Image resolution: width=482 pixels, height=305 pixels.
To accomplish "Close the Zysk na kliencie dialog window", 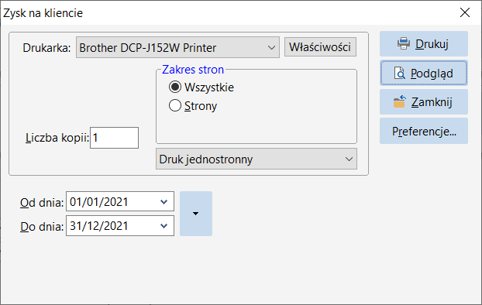I will [x=465, y=12].
